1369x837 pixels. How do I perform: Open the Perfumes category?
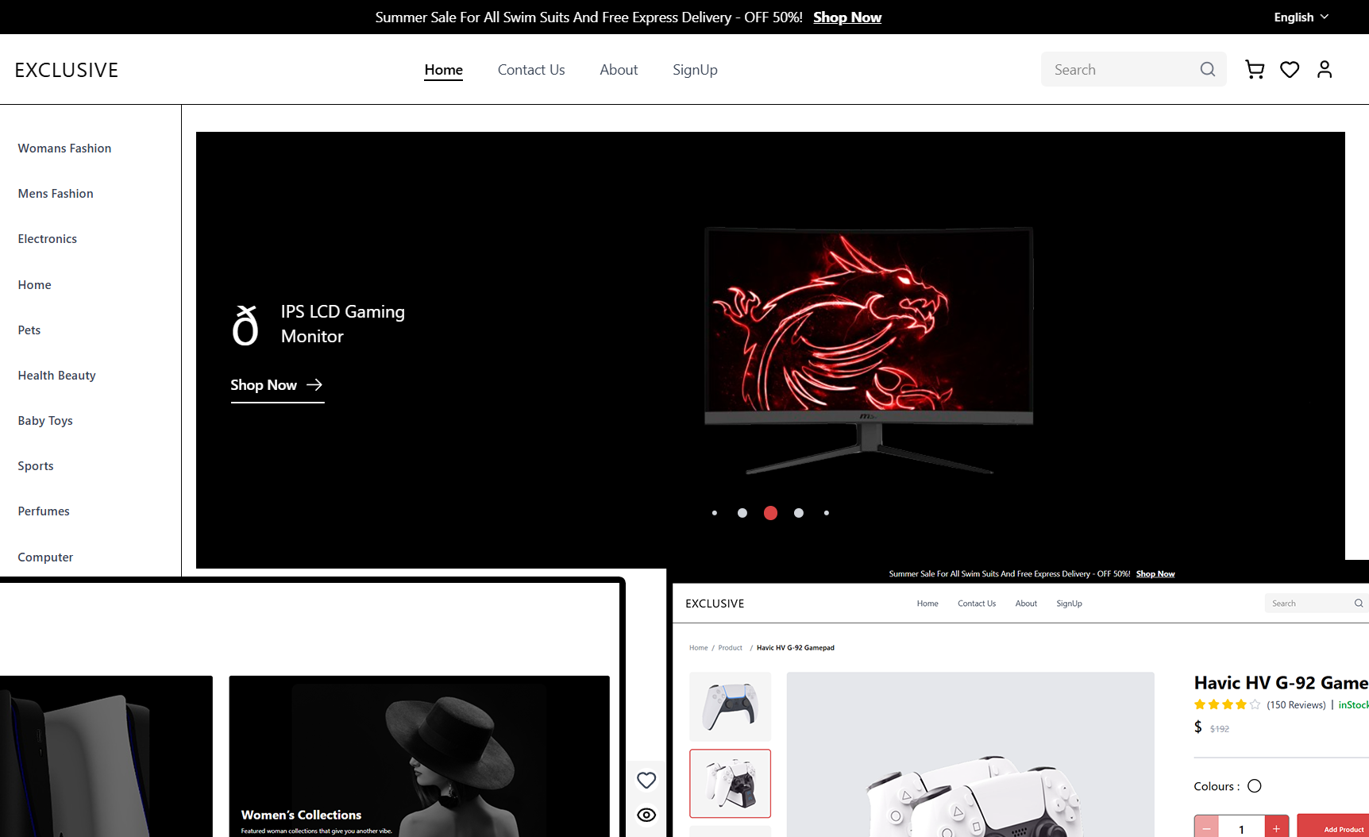[44, 511]
